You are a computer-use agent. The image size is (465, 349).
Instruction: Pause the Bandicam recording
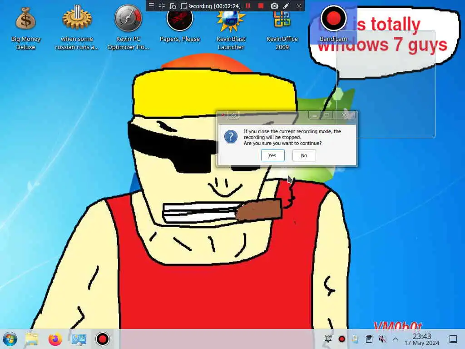coord(248,5)
